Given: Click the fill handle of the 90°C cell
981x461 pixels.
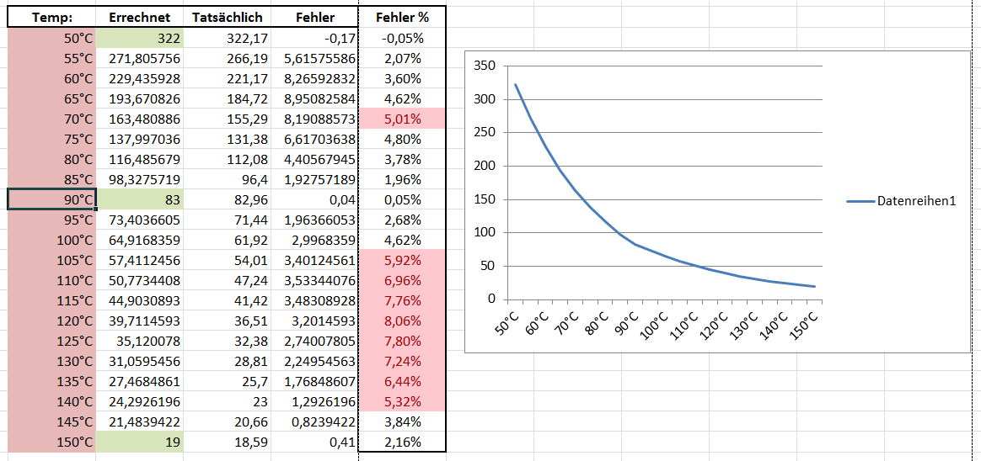Looking at the screenshot, I should (x=94, y=209).
